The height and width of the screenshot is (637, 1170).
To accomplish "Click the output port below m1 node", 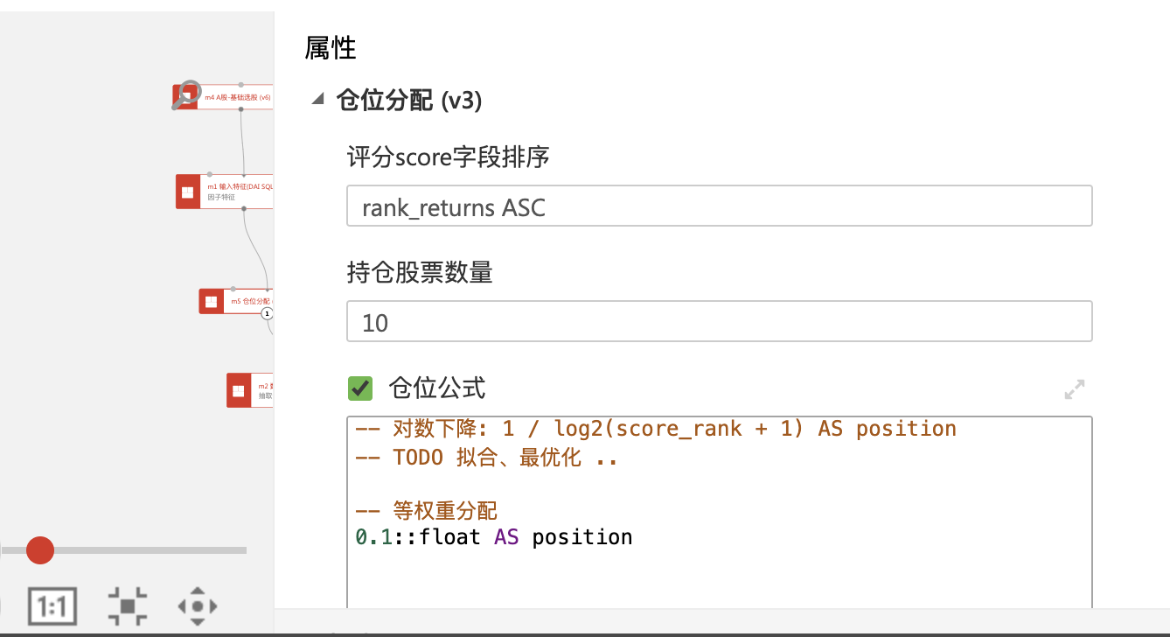I will [x=244, y=208].
